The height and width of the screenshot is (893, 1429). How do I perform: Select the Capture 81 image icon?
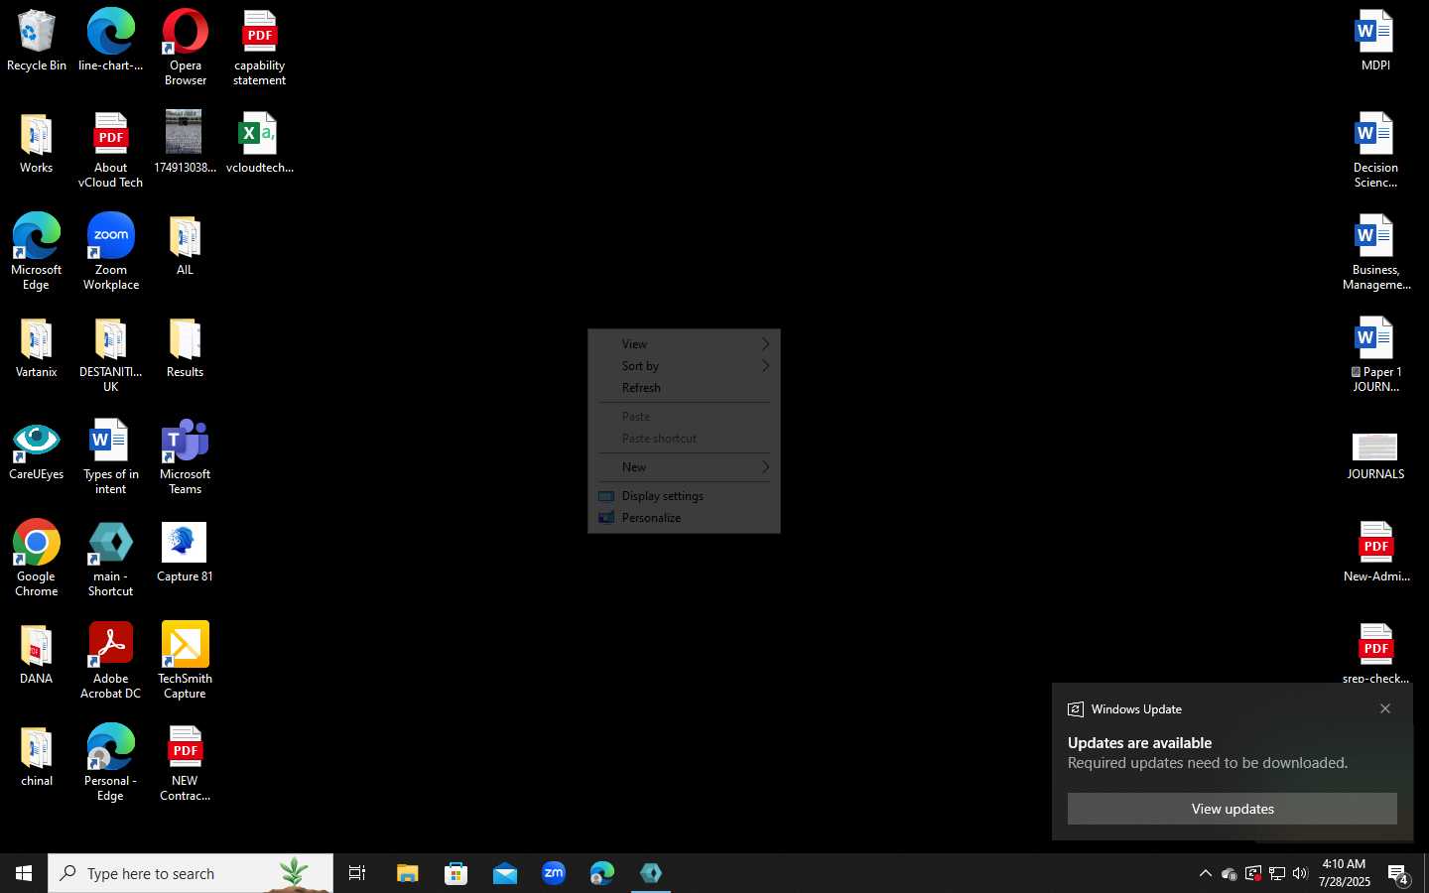pos(185,553)
